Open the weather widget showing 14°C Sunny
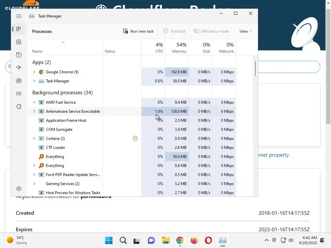331x248 pixels. (x=17, y=240)
